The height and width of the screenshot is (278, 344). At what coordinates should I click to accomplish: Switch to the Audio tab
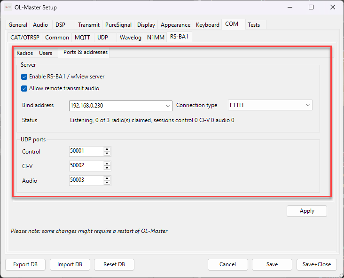pos(40,25)
